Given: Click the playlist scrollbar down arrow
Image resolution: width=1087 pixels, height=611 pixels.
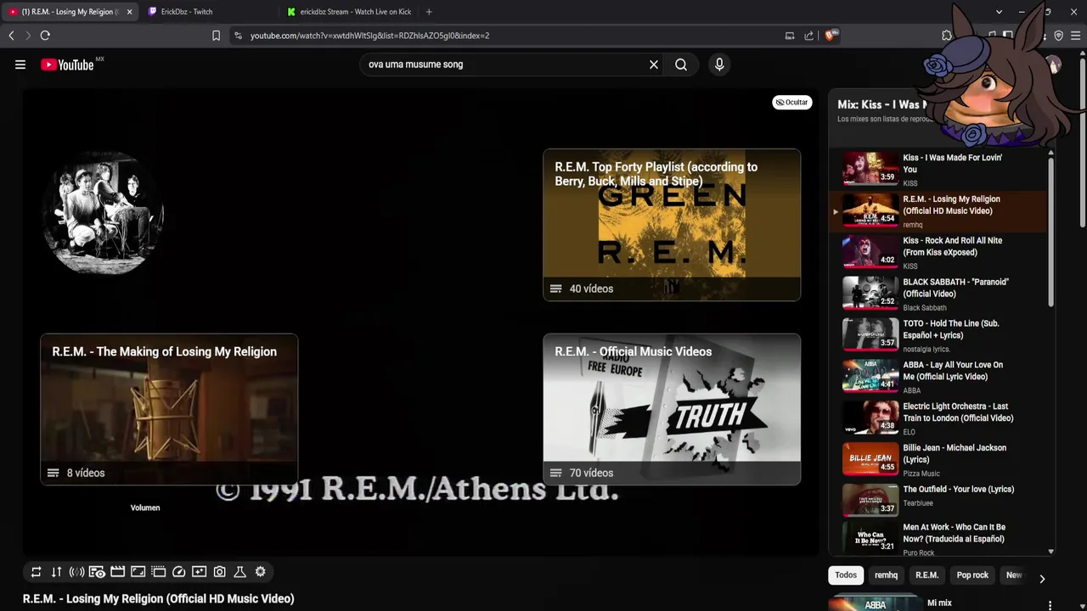Looking at the screenshot, I should point(1050,552).
